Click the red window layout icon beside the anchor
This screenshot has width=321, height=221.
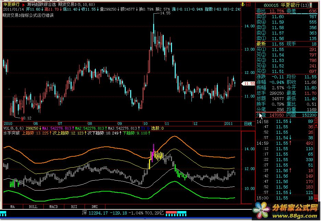[x=248, y=4]
